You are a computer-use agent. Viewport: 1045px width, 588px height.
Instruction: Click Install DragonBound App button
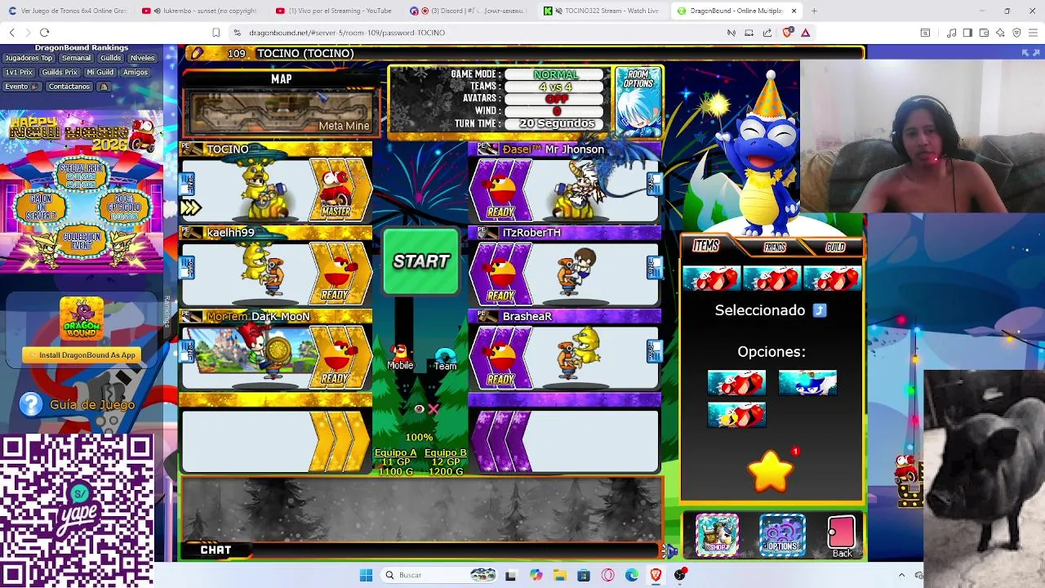[x=81, y=355]
